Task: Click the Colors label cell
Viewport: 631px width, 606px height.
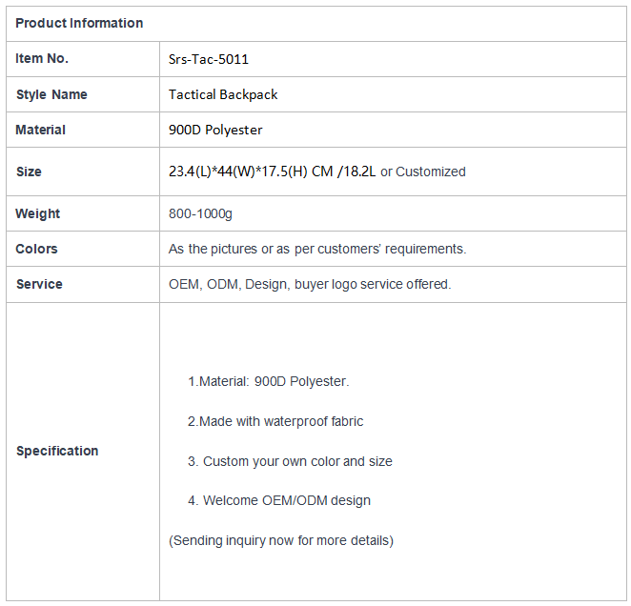Action: (x=83, y=249)
